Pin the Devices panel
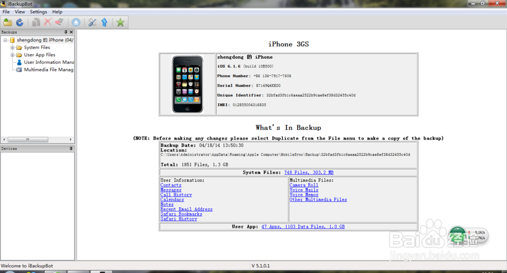The width and height of the screenshot is (507, 273). 71,148
